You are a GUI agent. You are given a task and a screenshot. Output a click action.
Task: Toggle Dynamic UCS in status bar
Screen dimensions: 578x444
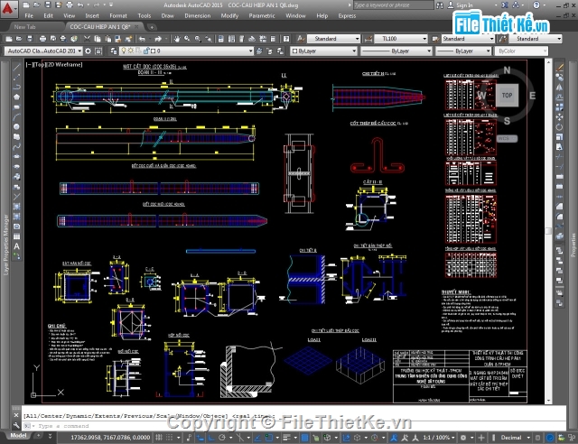[x=346, y=438]
